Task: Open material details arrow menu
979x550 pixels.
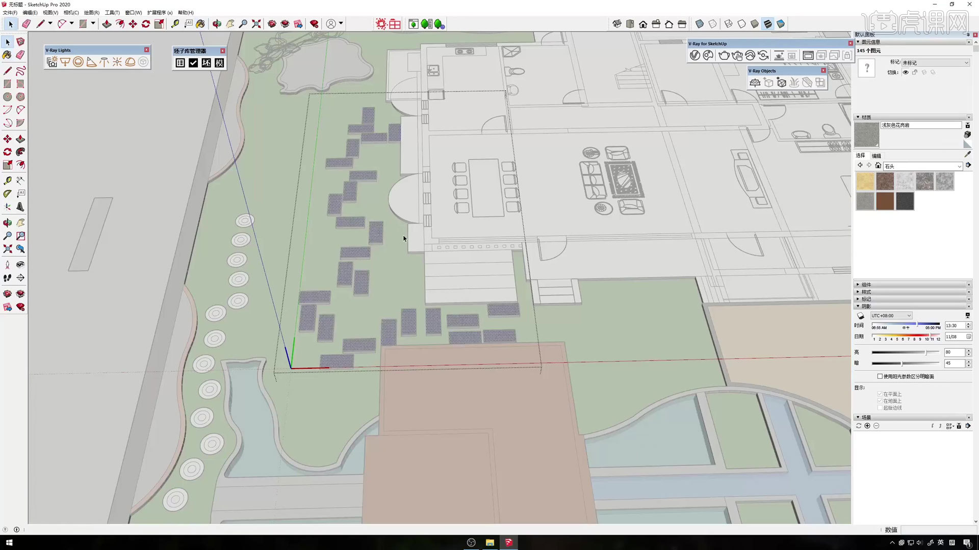Action: (x=968, y=166)
